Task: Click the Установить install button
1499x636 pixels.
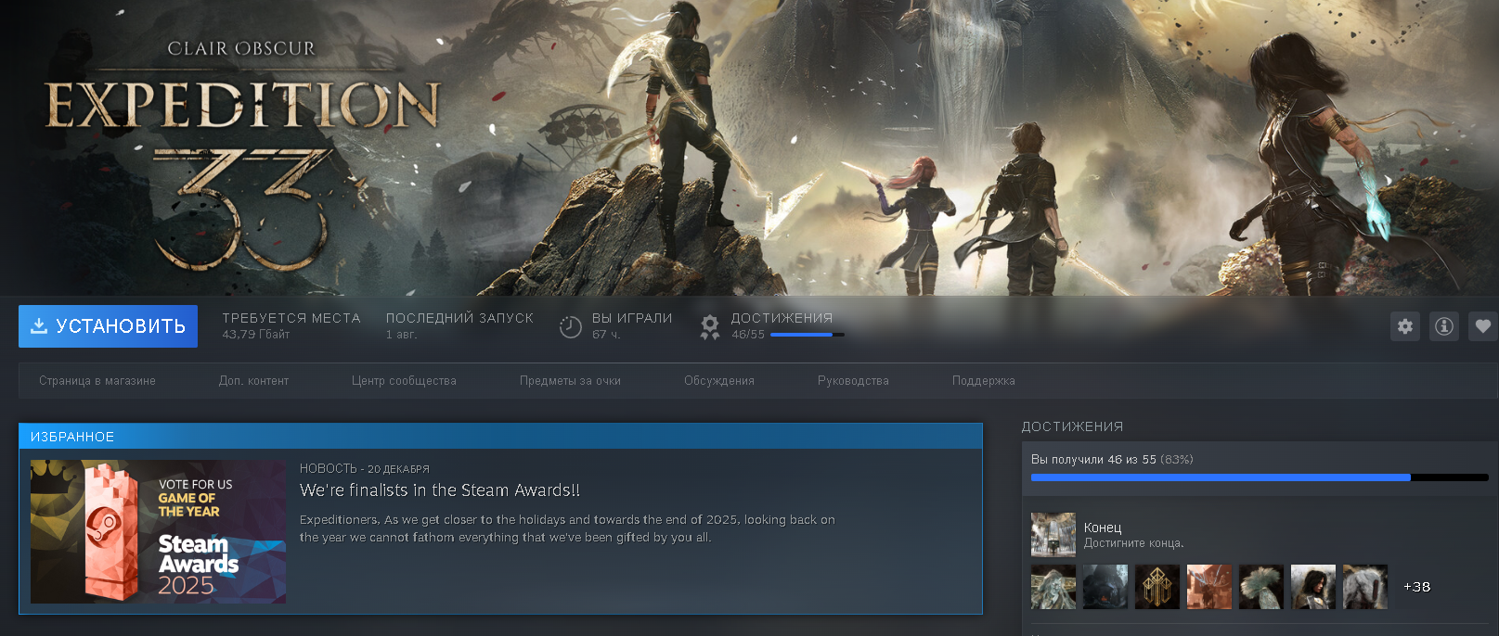Action: [108, 326]
